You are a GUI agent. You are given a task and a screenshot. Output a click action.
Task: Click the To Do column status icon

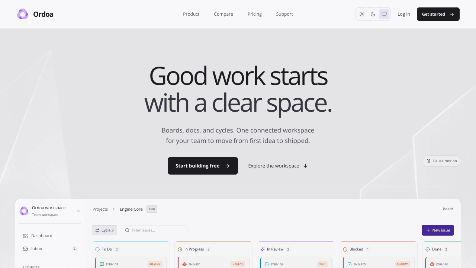tap(97, 249)
